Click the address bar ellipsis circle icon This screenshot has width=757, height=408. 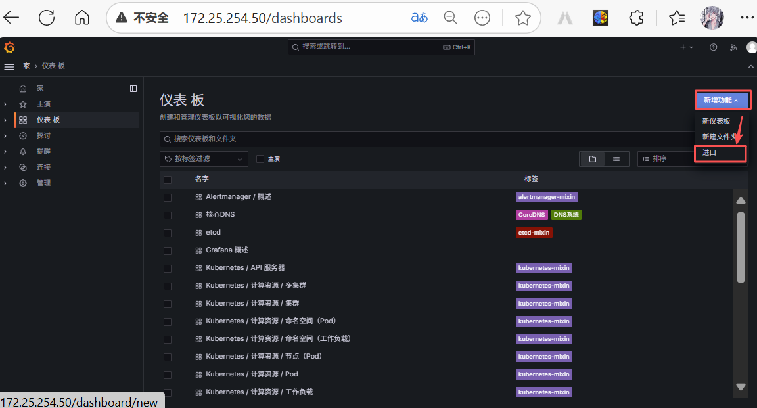tap(482, 18)
